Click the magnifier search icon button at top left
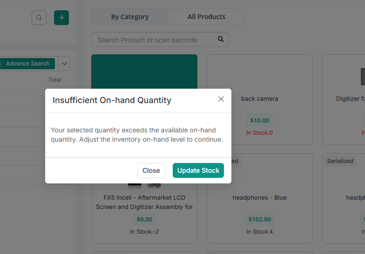This screenshot has width=365, height=254. [x=39, y=18]
